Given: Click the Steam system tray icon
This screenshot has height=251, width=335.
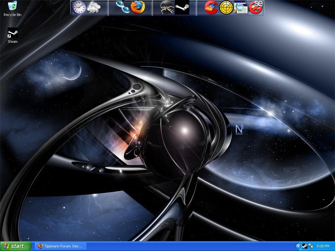Looking at the screenshot, I should coord(304,246).
